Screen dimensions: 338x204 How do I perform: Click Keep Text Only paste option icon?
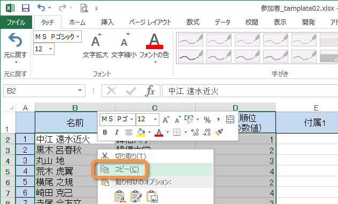[120, 196]
